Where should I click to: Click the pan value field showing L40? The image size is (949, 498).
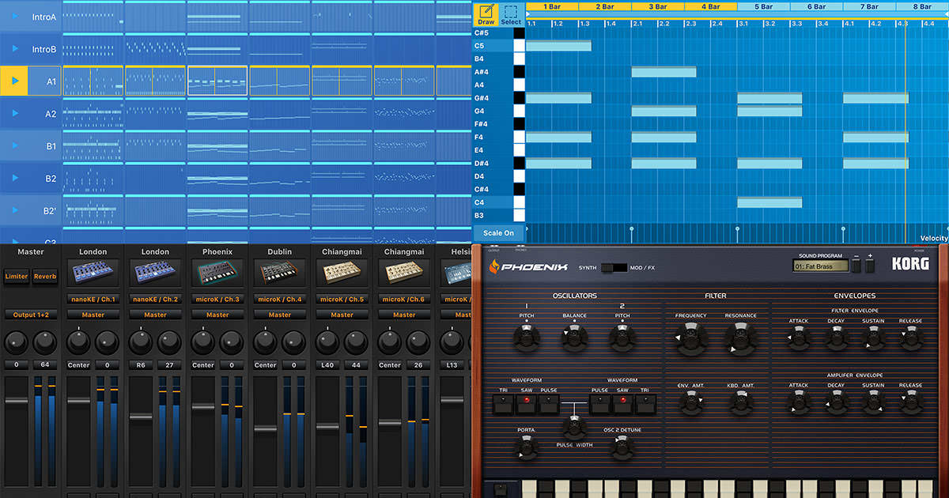pyautogui.click(x=327, y=365)
